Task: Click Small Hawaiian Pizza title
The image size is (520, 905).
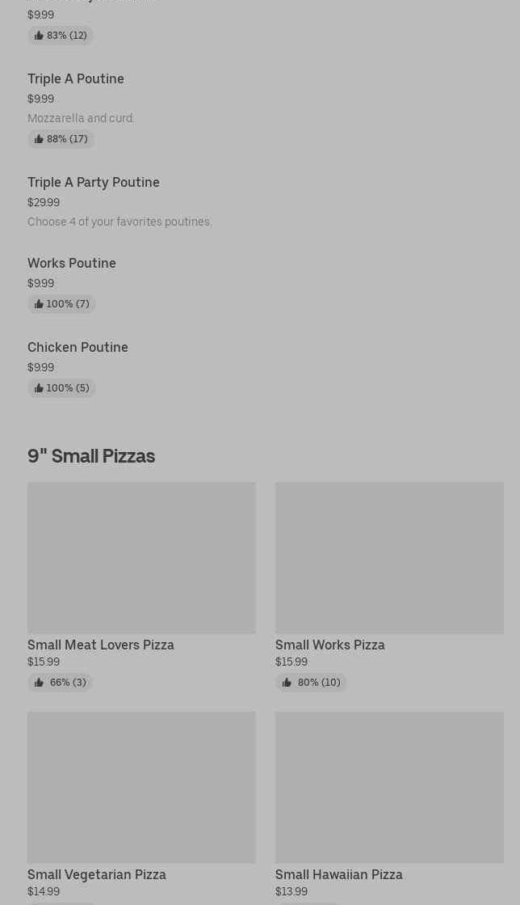Action: (x=339, y=874)
